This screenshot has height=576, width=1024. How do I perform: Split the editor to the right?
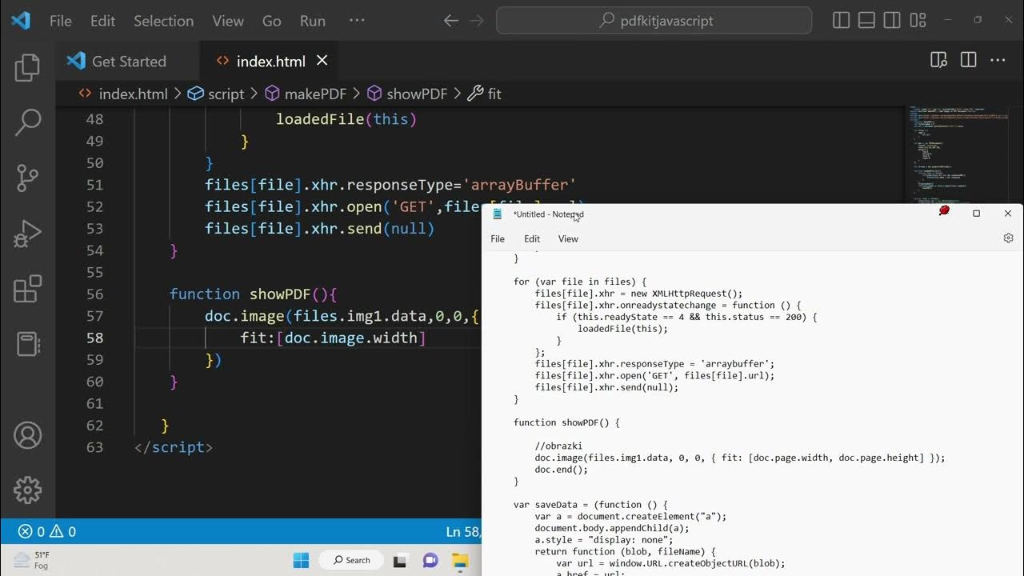point(968,60)
